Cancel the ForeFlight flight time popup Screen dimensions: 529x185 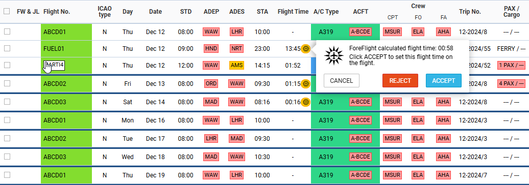[x=342, y=81]
